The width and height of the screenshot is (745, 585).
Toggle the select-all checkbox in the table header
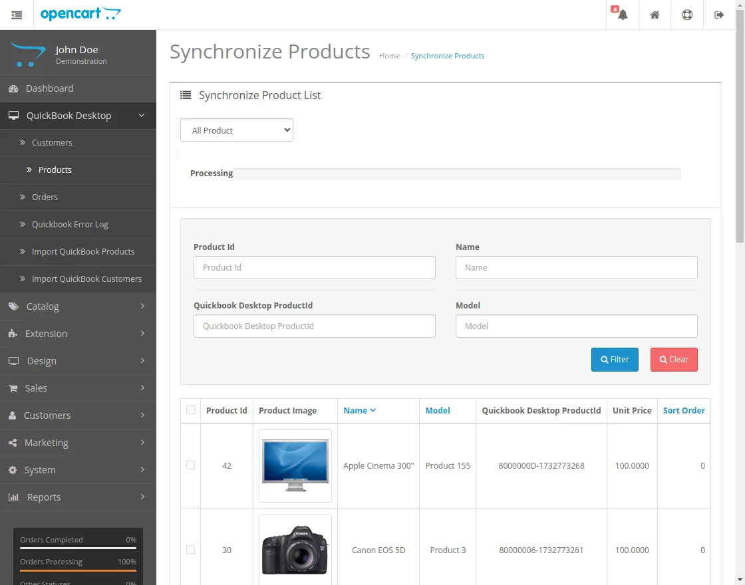[190, 411]
